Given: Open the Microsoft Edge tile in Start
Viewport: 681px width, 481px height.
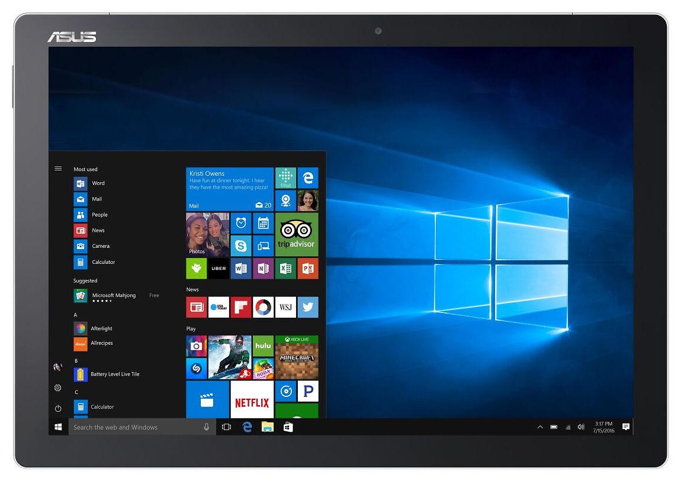Looking at the screenshot, I should (308, 178).
